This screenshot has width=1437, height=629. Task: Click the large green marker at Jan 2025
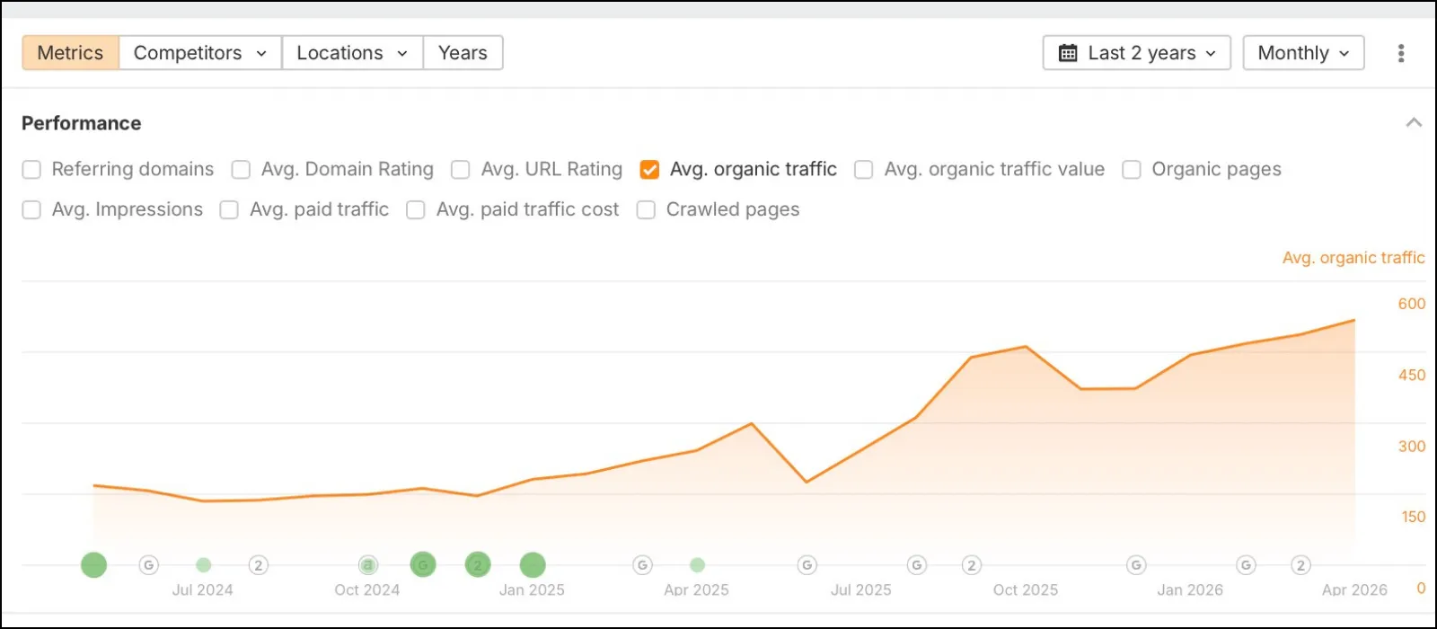[533, 565]
